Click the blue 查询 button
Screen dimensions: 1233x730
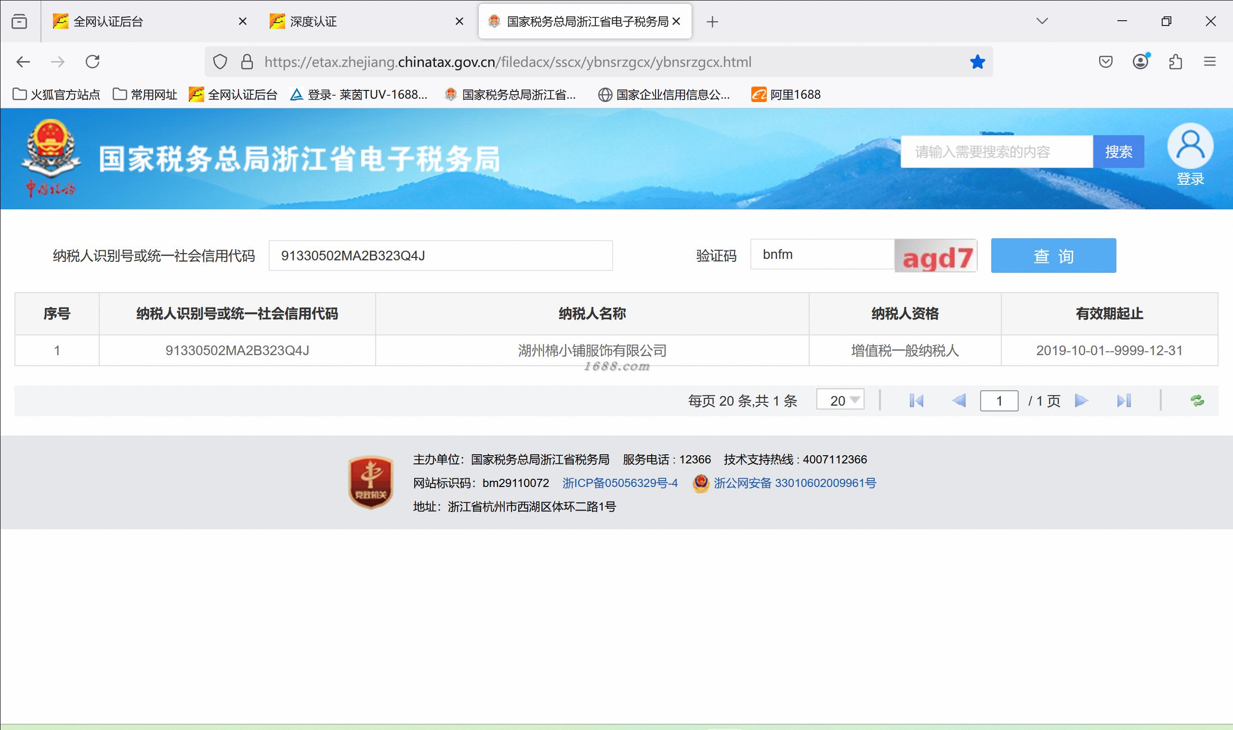[1053, 256]
